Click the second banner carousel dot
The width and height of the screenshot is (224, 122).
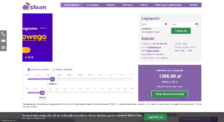(x=29, y=57)
